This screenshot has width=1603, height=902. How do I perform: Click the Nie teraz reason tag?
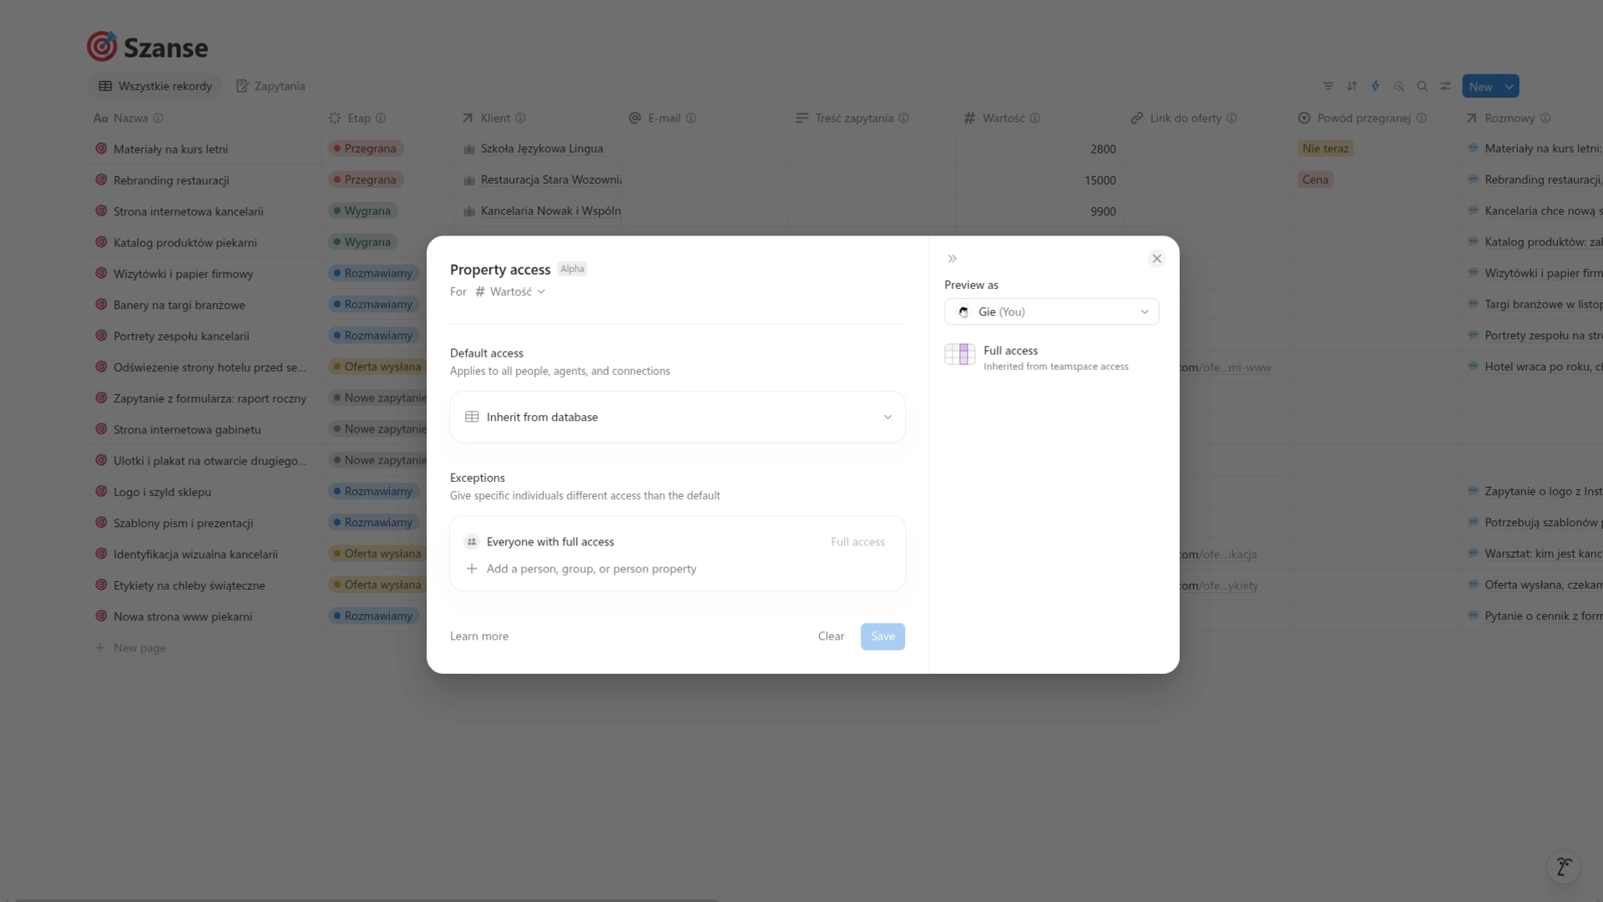click(1325, 149)
